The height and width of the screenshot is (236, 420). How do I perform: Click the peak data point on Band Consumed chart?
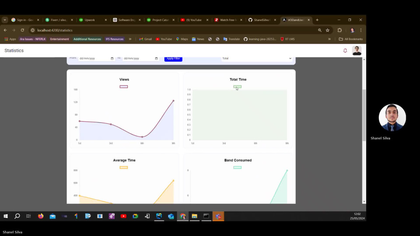(x=287, y=171)
